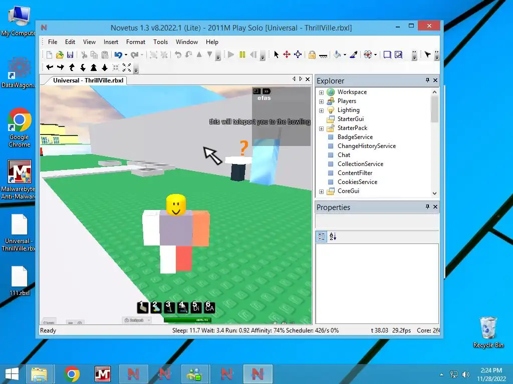Sort properties alphabetically A-Z
This screenshot has width=513, height=384.
tap(333, 236)
